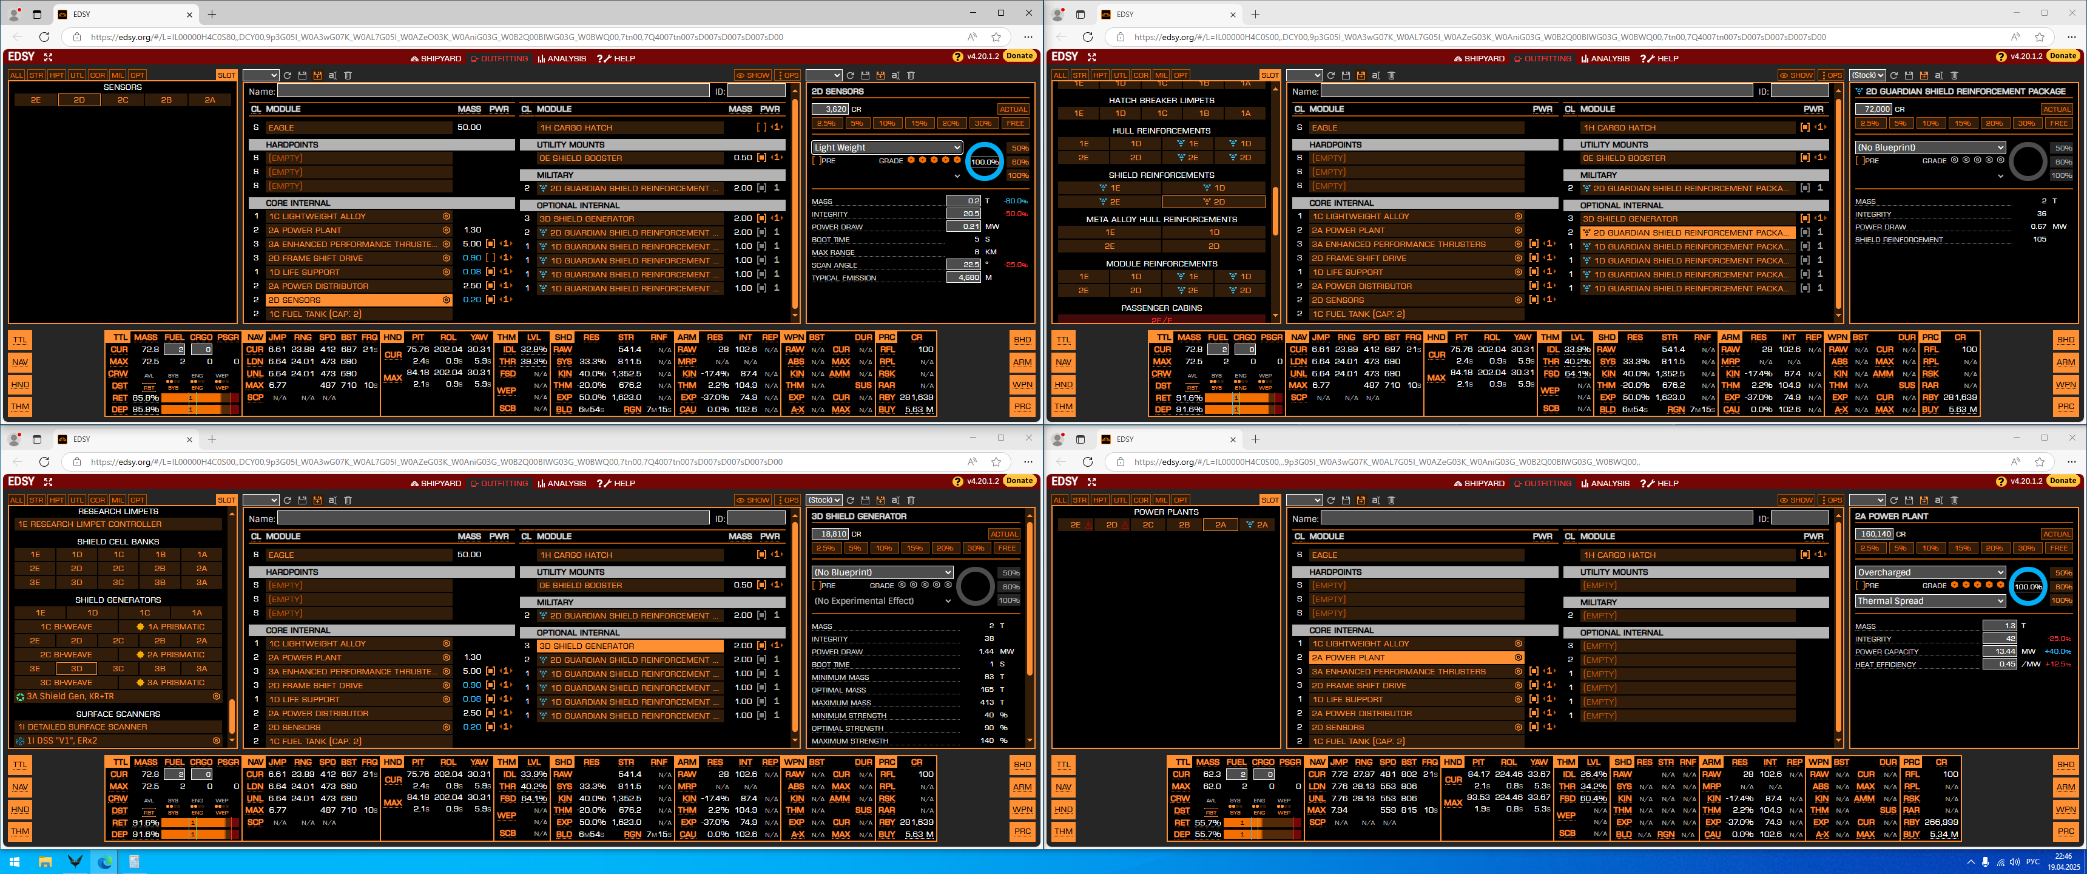Open Microsoft Edge from the Windows taskbar
Image resolution: width=2087 pixels, height=874 pixels.
104,862
